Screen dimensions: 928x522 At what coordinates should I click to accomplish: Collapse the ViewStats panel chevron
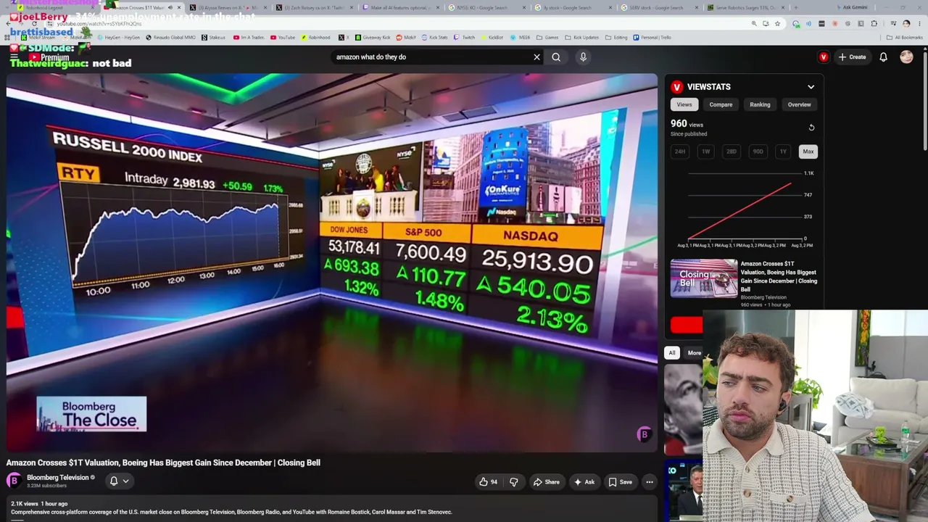pyautogui.click(x=811, y=87)
